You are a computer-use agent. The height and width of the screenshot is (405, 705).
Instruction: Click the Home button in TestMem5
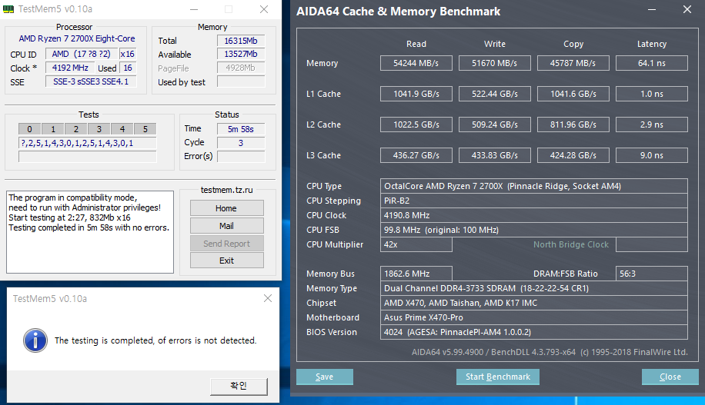226,208
